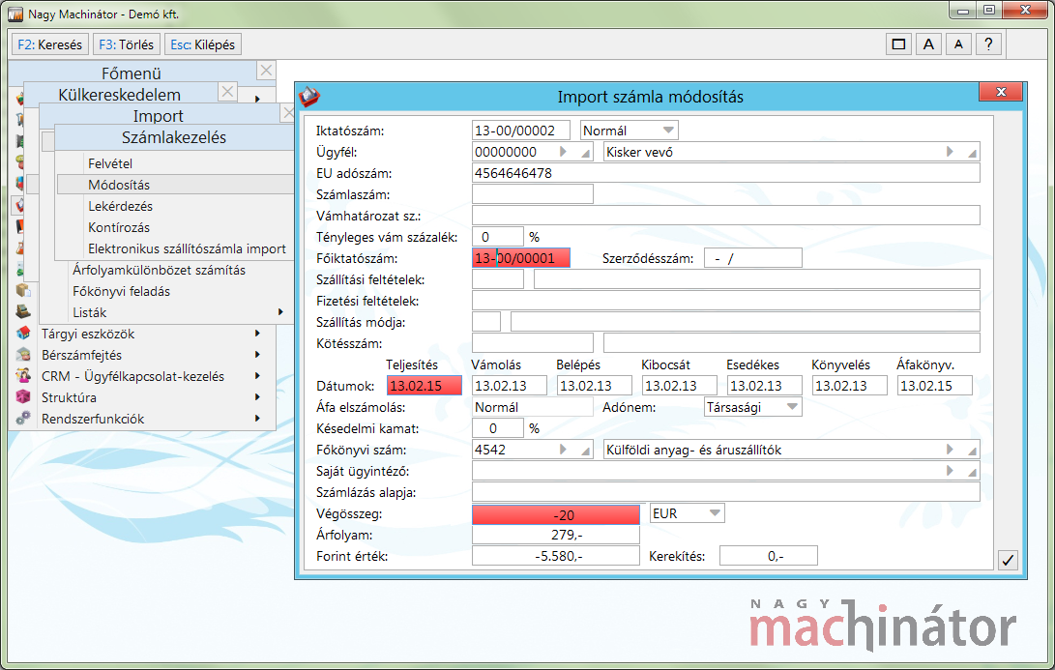Screen dimensions: 1055x670
Task: Click the Könyvelés date field
Action: pyautogui.click(x=850, y=386)
